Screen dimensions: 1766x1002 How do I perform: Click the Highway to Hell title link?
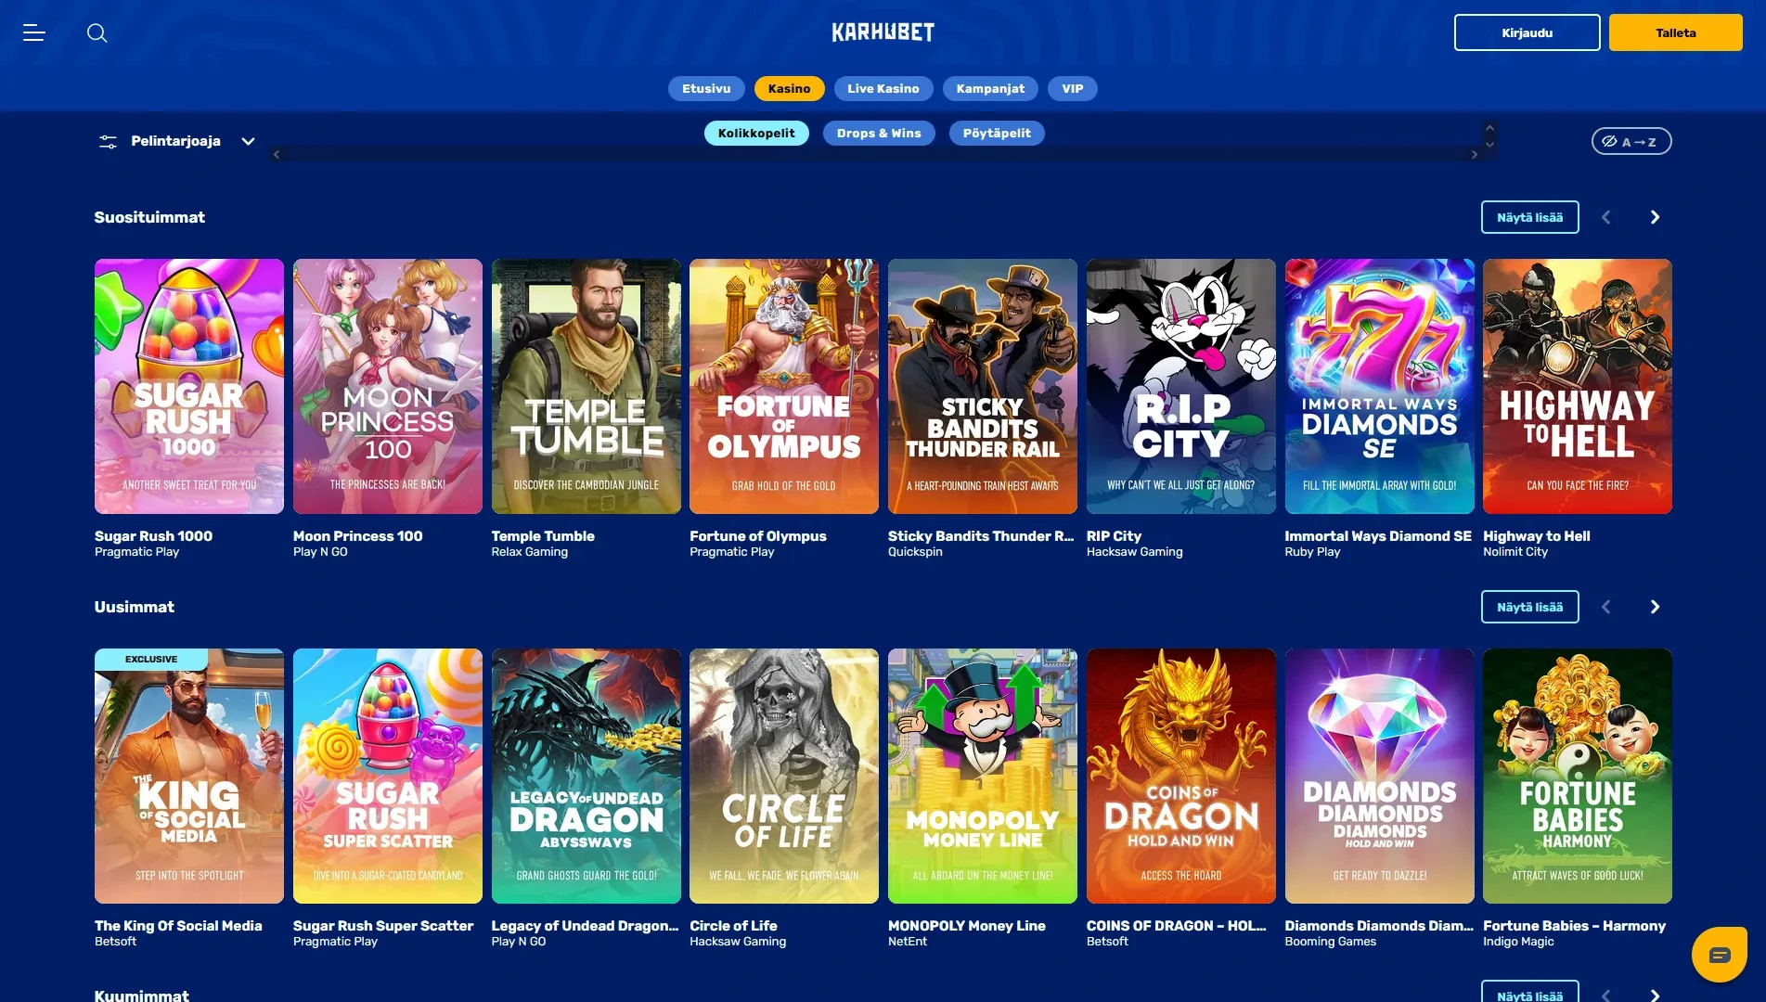click(x=1536, y=536)
